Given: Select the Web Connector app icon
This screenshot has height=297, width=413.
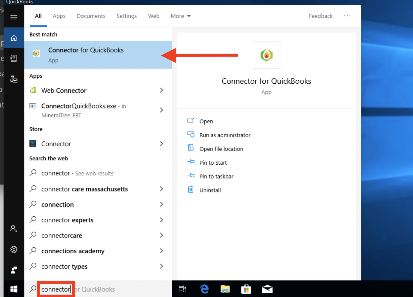Looking at the screenshot, I should [33, 90].
